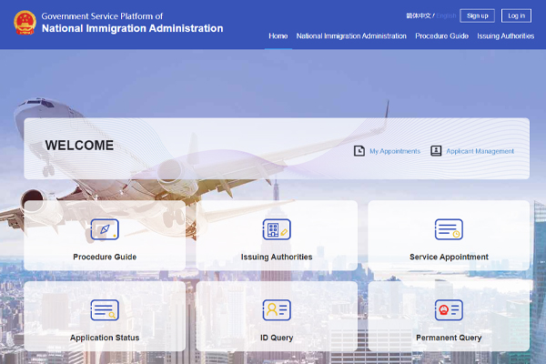Click the National Immigration Administration site title

(132, 28)
